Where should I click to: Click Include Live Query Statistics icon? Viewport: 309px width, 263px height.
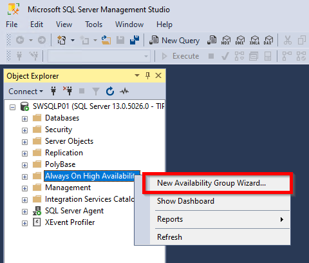tap(301, 56)
